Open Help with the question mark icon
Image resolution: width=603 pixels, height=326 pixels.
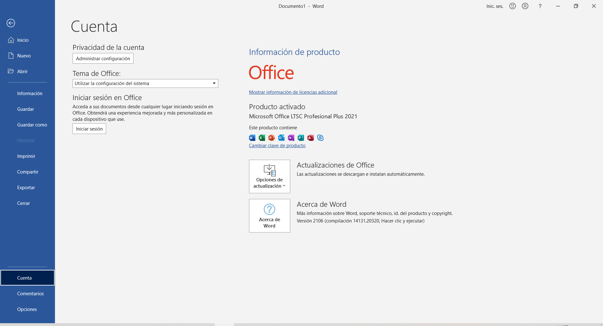[540, 6]
